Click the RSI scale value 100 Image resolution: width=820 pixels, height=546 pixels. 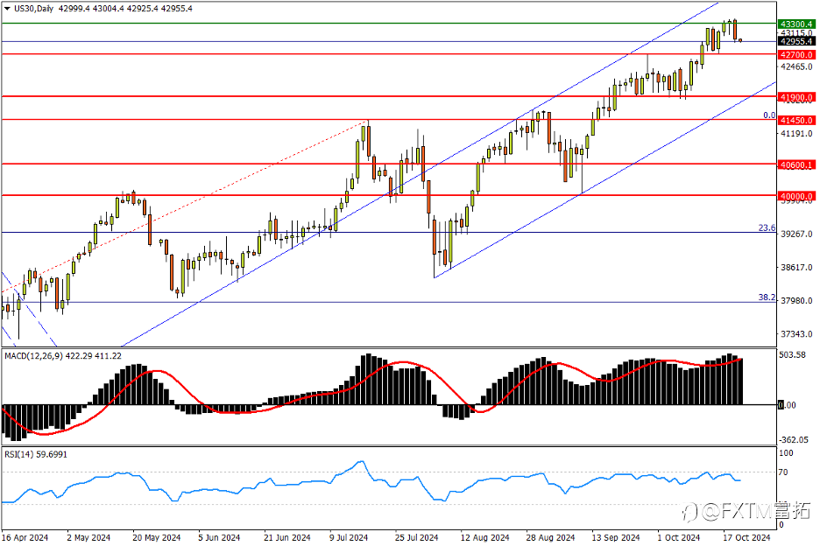click(786, 453)
